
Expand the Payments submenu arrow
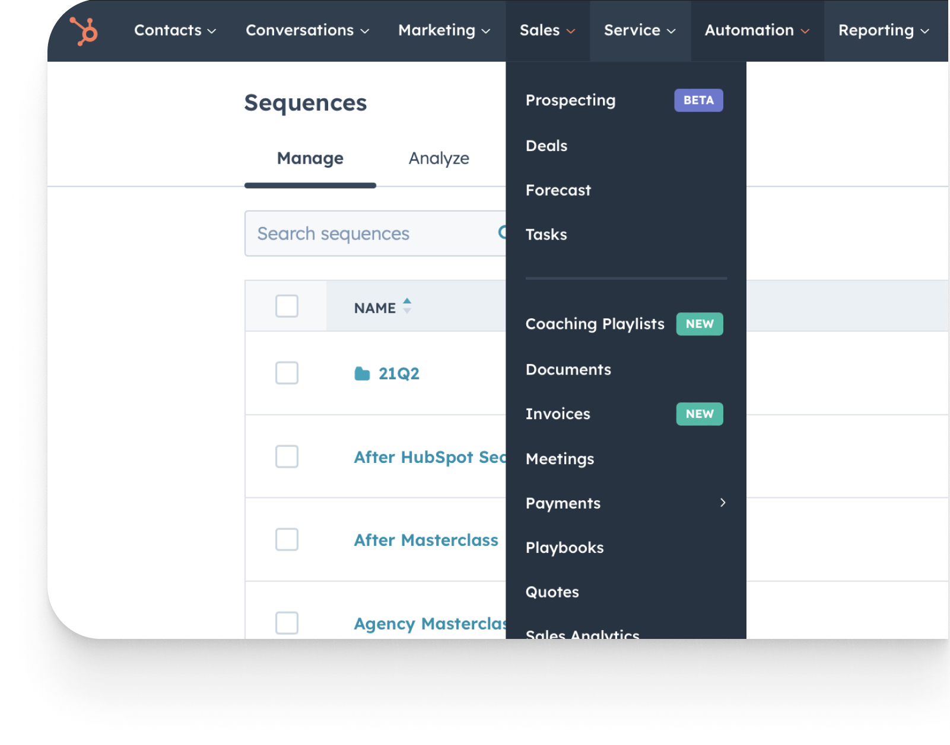tap(723, 503)
